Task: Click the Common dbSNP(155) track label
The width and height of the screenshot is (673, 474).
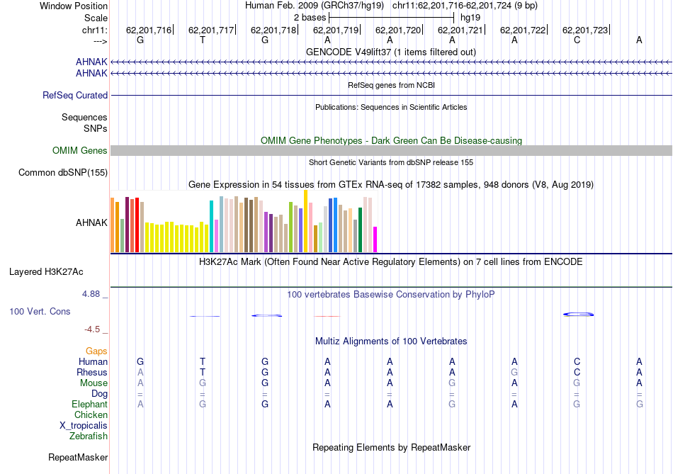Action: click(x=63, y=173)
